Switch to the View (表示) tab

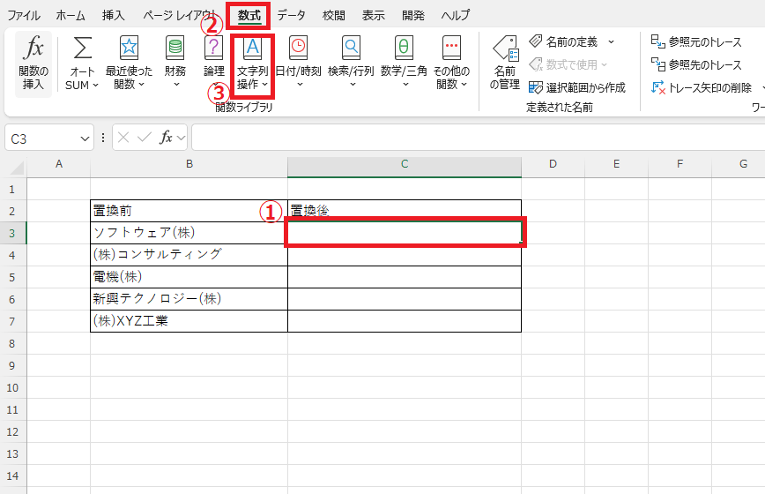pyautogui.click(x=373, y=15)
